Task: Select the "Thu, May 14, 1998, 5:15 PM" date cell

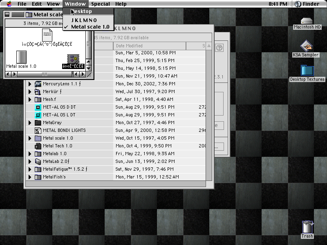Action: pyautogui.click(x=146, y=68)
